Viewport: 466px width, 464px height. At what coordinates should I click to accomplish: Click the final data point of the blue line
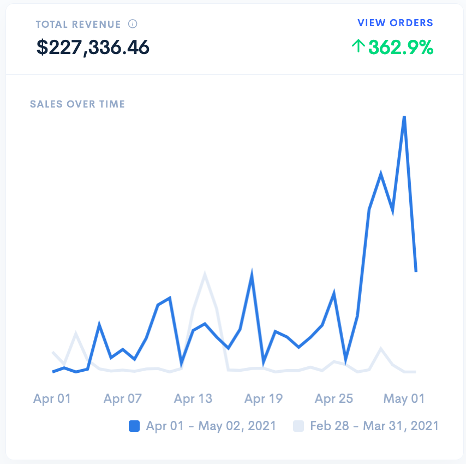(416, 271)
